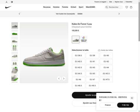Click Trouver un magasin link

coord(100,2)
